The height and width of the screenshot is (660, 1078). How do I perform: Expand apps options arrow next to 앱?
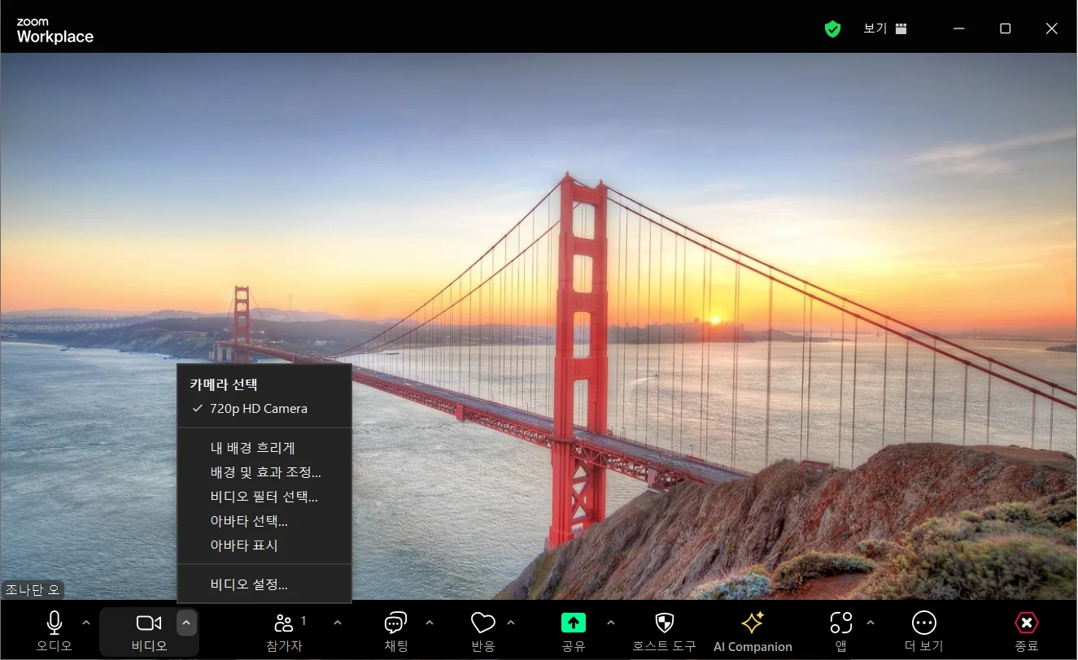(x=871, y=623)
